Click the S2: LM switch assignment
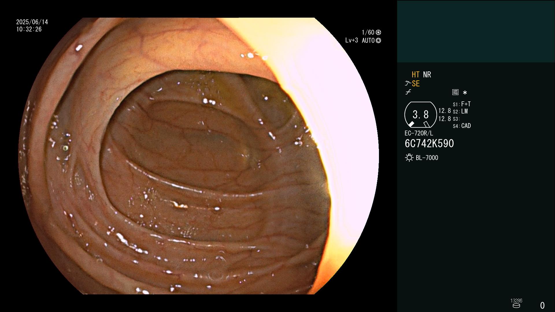This screenshot has width=555, height=312. pos(460,112)
